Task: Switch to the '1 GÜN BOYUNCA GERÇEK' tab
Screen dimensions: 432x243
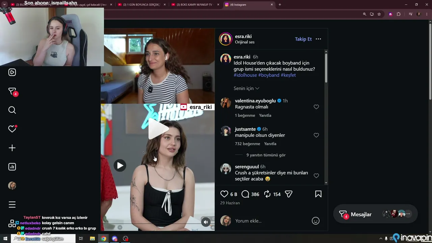Action: [x=141, y=5]
